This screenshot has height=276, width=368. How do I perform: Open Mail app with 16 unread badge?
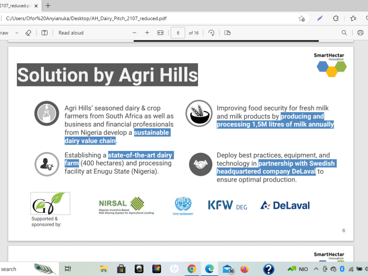(228, 269)
